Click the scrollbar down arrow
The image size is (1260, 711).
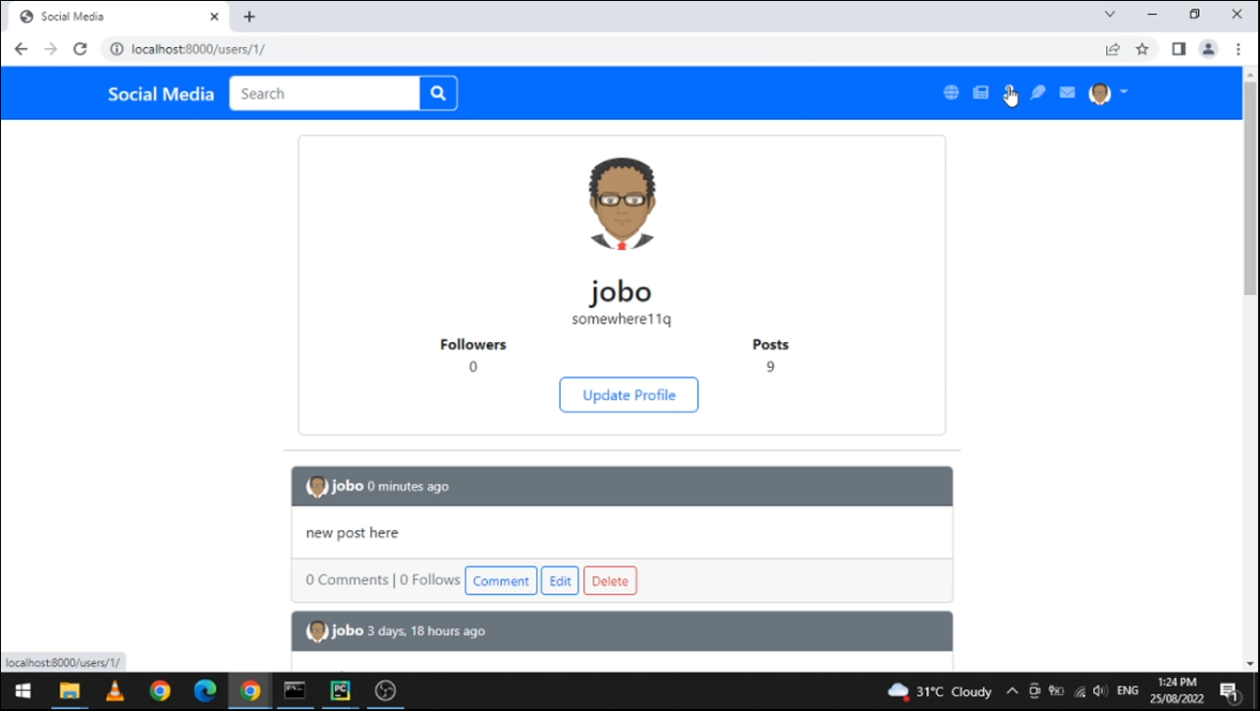pyautogui.click(x=1250, y=663)
